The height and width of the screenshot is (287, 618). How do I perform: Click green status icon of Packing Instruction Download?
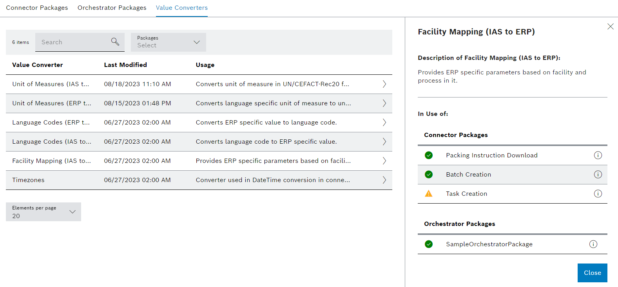click(429, 155)
